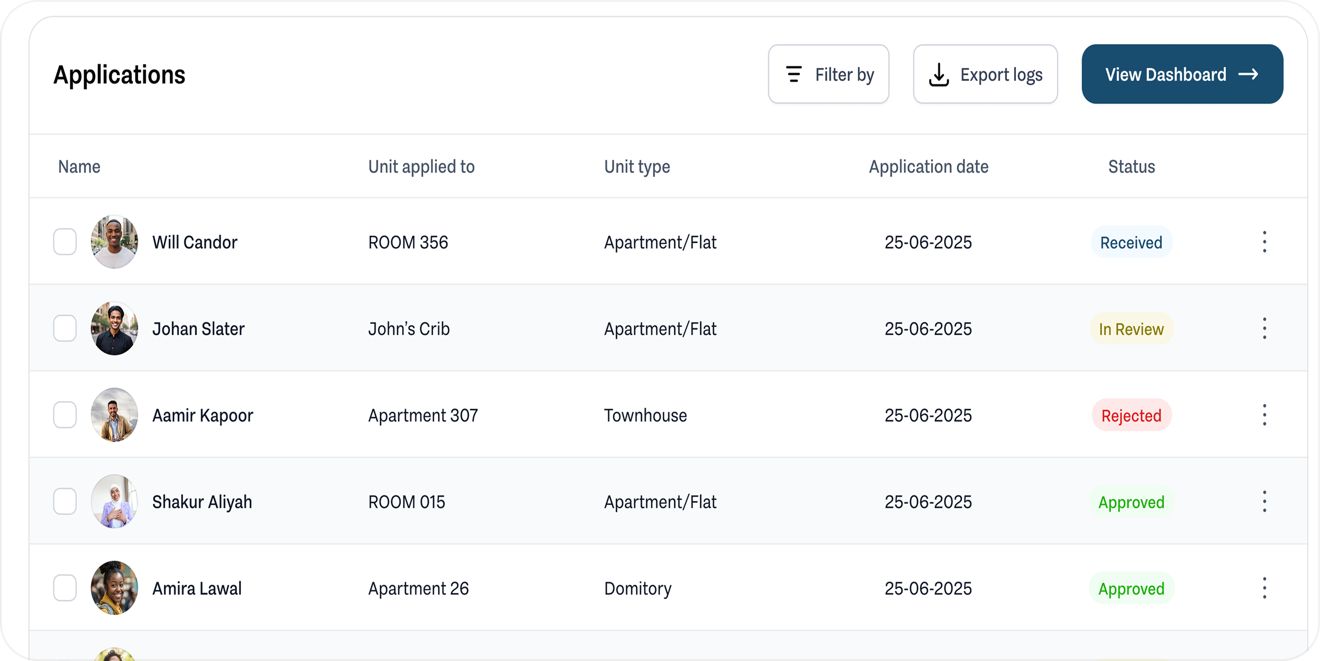Click the Domitory unit type cell

coord(637,589)
